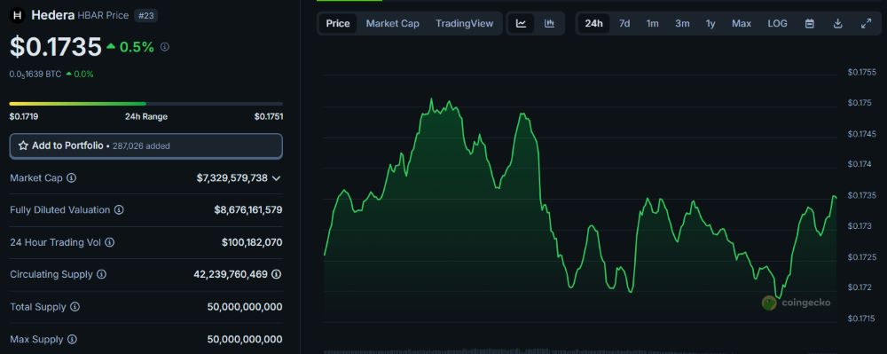Click the $0.175 y-axis label
Viewport: 887px width, 354px height.
point(859,103)
